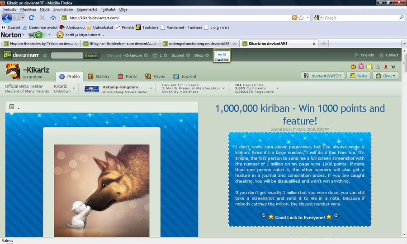Open the Faves tab
This screenshot has height=244, width=407.
coord(155,77)
